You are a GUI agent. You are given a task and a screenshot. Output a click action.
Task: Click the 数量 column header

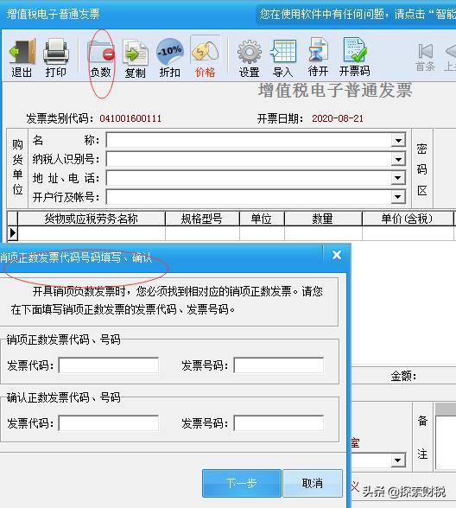[323, 219]
